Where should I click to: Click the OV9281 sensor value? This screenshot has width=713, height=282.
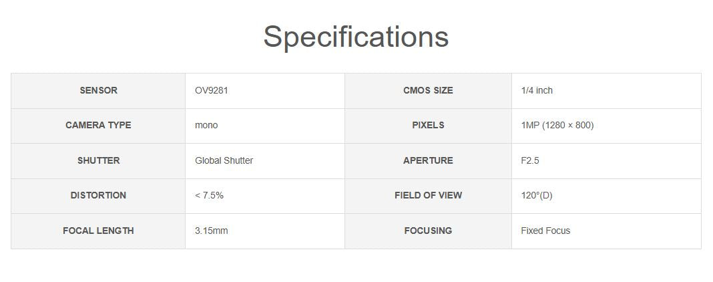(212, 90)
